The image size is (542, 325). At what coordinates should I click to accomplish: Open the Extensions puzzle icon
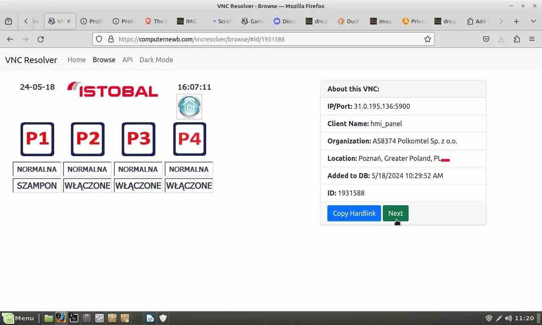click(x=517, y=39)
